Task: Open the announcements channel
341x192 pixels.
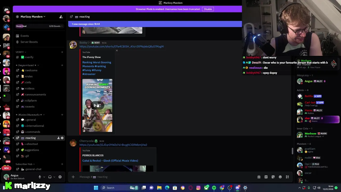Action: click(x=39, y=95)
